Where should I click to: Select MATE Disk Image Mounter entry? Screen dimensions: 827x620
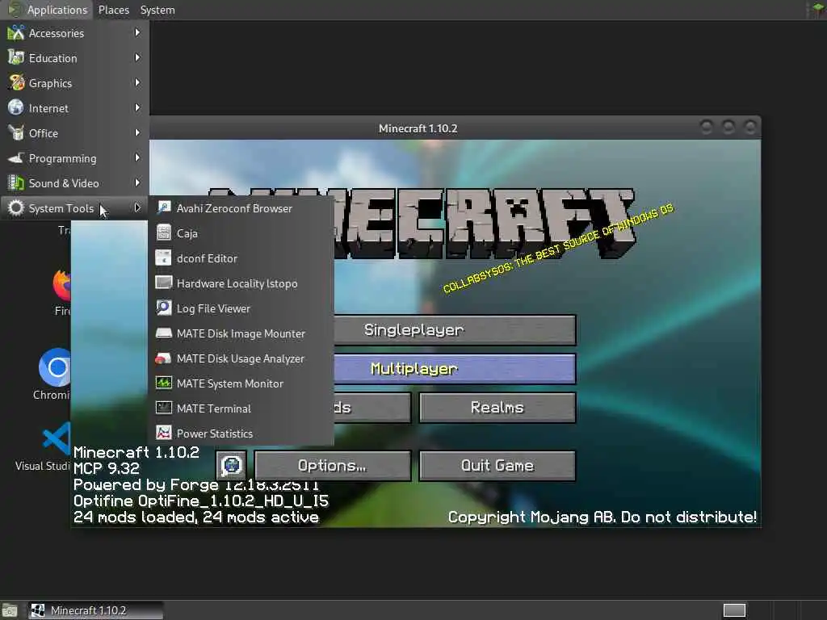pyautogui.click(x=241, y=333)
